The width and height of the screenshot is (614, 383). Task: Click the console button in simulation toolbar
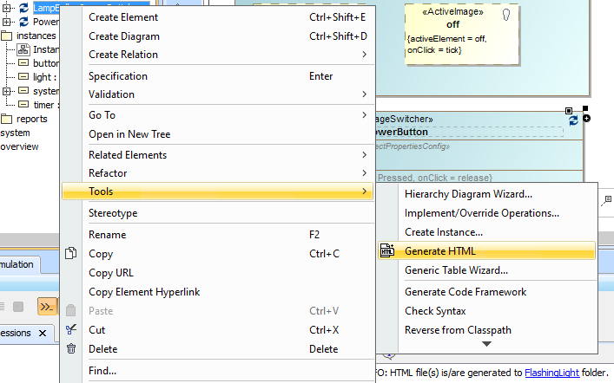point(44,306)
